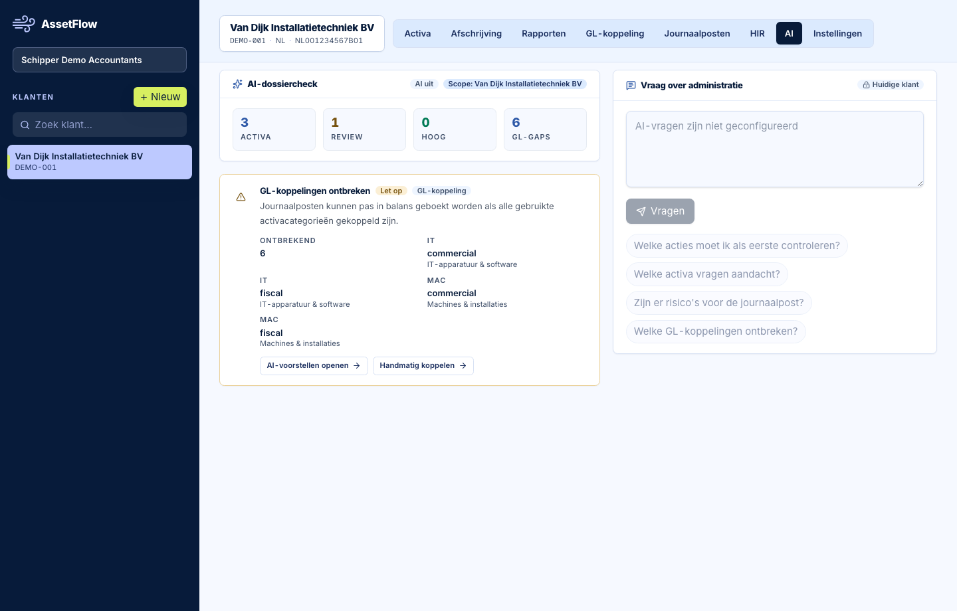
Task: Select suggestion Welke GL-koppelingen ontbreken
Action: click(716, 331)
